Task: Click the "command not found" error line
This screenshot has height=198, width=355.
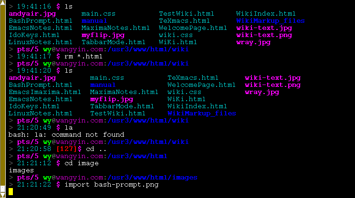Action: tap(66, 134)
